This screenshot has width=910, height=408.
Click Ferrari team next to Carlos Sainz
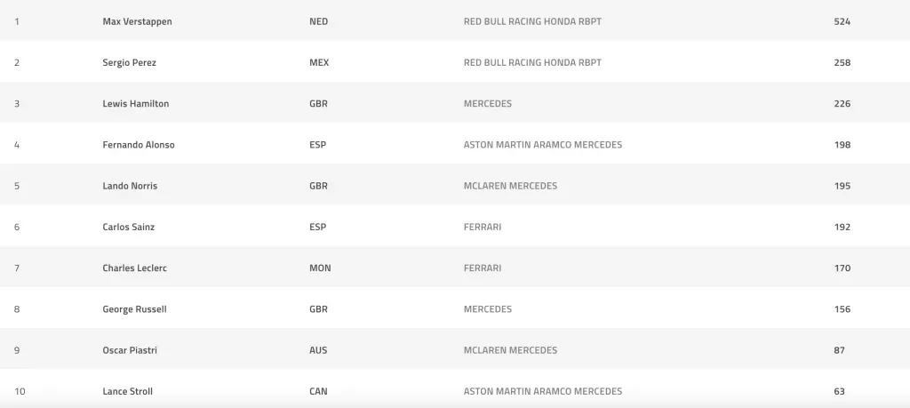[482, 227]
